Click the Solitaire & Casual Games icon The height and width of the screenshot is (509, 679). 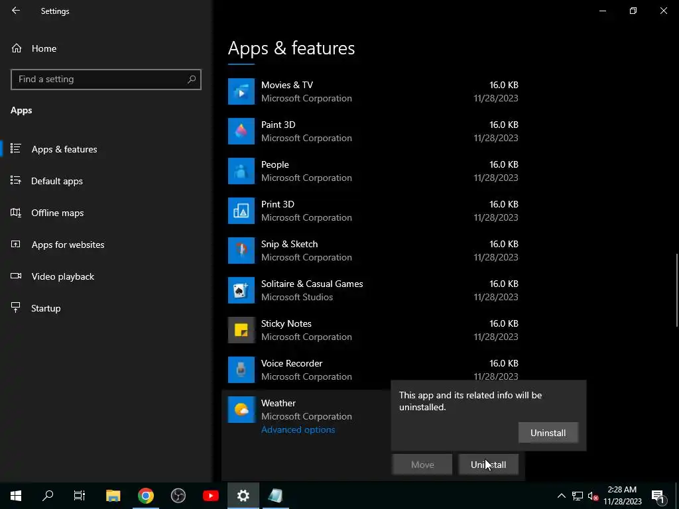[x=241, y=290]
